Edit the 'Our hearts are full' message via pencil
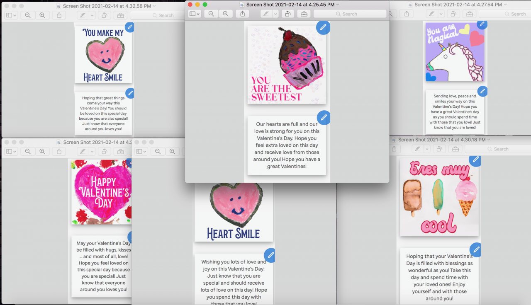Image resolution: width=531 pixels, height=305 pixels. point(324,118)
